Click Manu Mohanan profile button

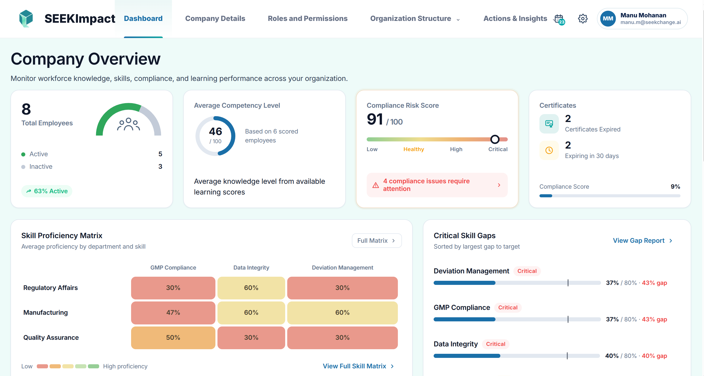[x=642, y=19]
